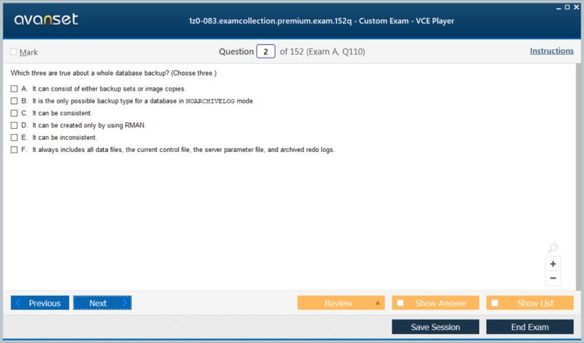This screenshot has width=584, height=343.
Task: Tick option C It can be consistent
Action: tap(14, 113)
